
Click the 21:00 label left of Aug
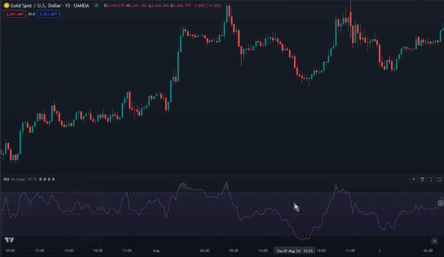[x=128, y=251]
